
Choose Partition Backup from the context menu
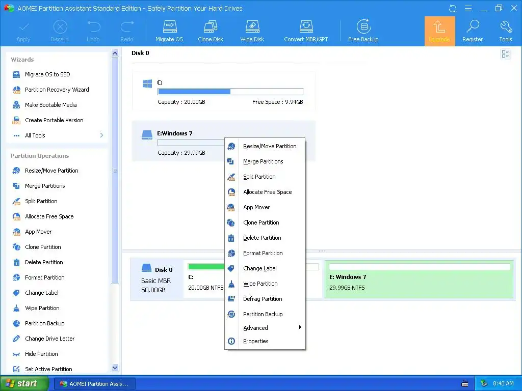[265, 315]
